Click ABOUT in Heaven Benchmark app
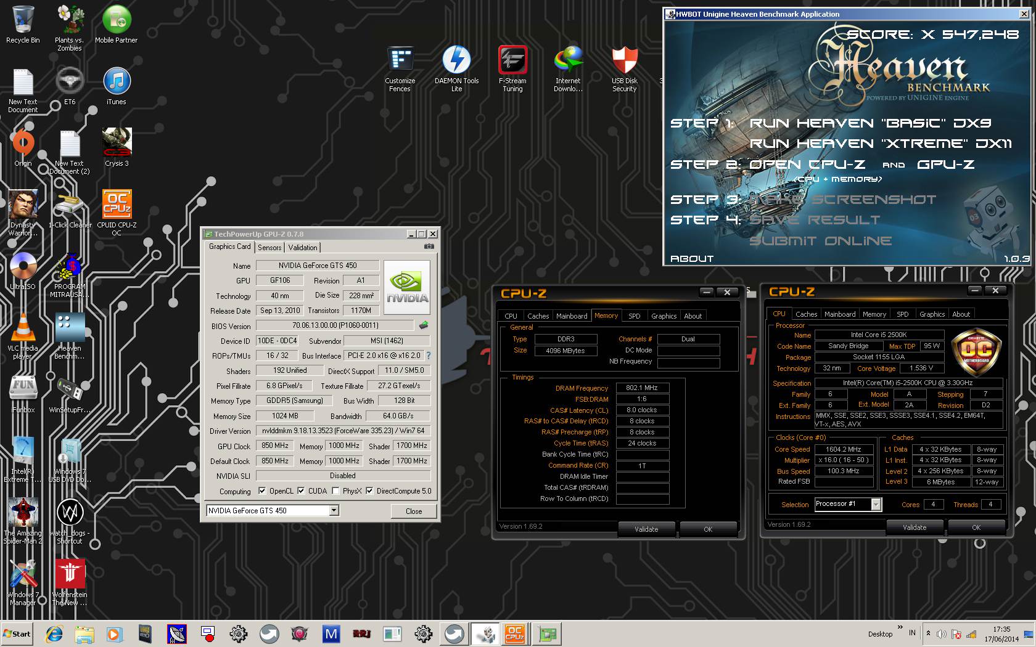1036x647 pixels. pos(692,259)
